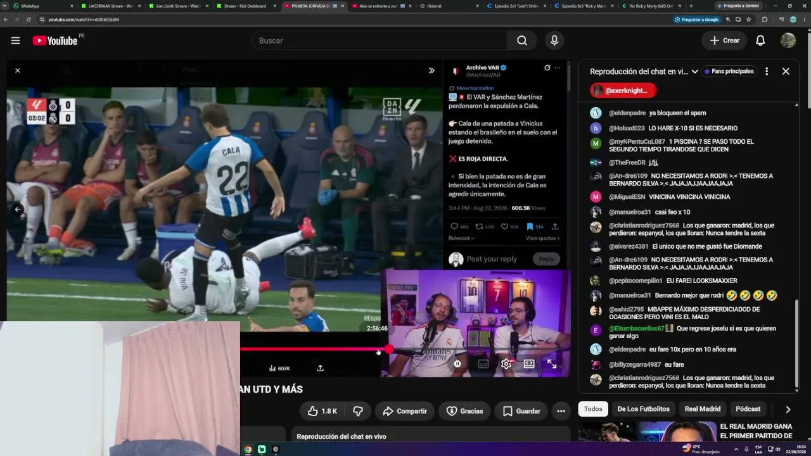
Task: Click the @axerknight pinned chip
Action: point(623,91)
